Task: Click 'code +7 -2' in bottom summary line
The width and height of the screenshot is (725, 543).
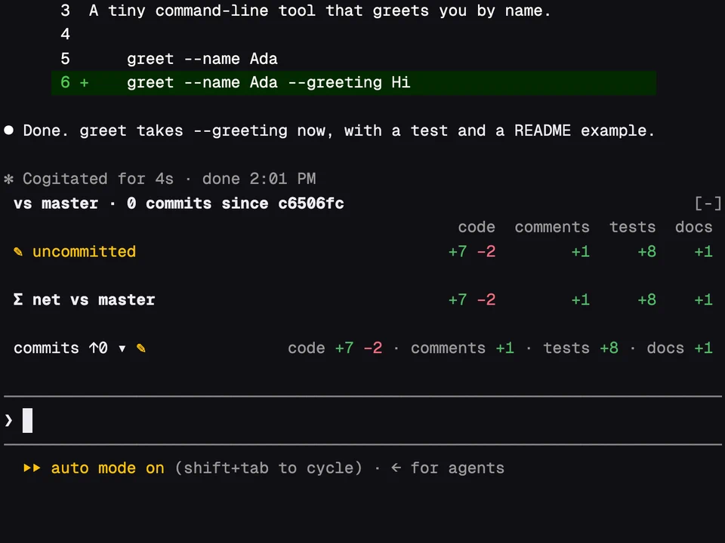Action: (x=335, y=348)
